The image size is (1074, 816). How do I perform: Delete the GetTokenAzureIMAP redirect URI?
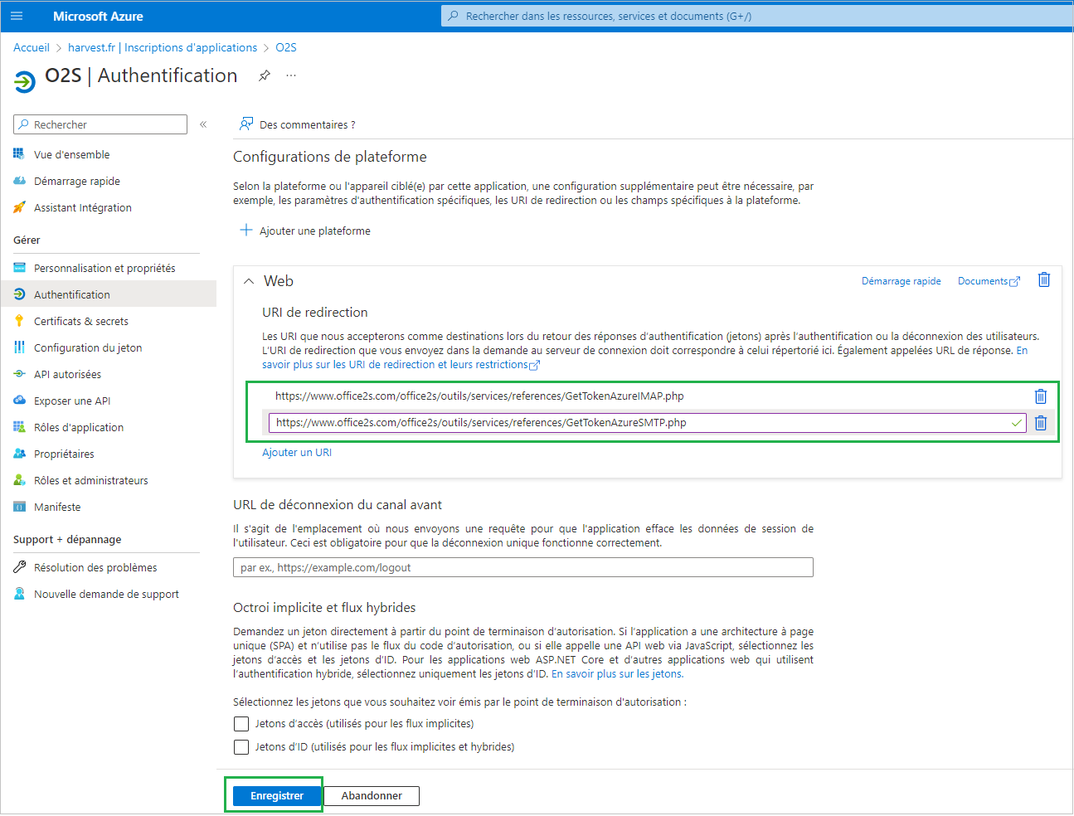pyautogui.click(x=1041, y=396)
